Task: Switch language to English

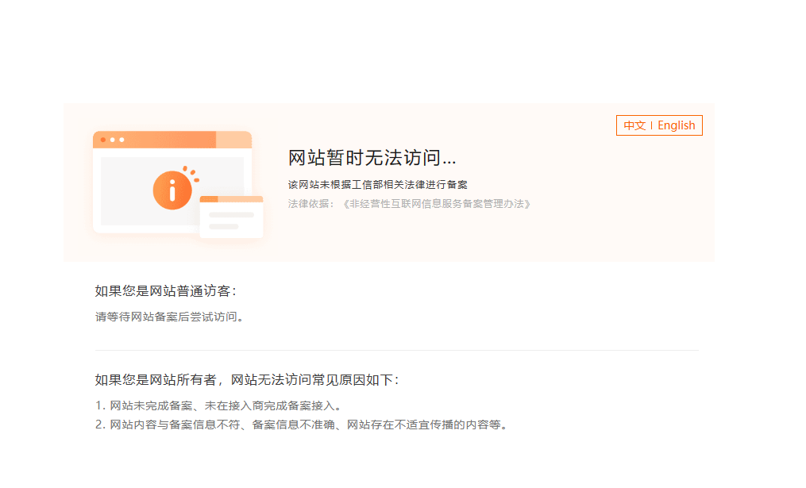Action: [676, 125]
